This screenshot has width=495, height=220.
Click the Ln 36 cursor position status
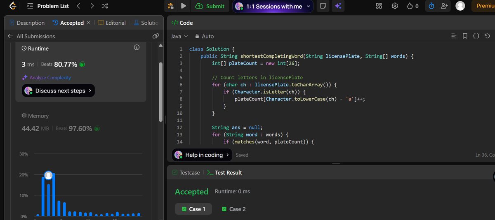(x=485, y=155)
